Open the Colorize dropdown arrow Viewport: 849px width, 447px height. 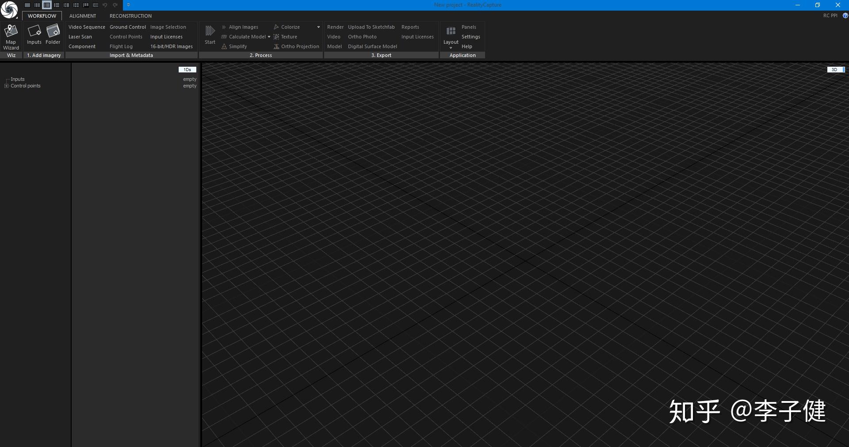tap(318, 27)
